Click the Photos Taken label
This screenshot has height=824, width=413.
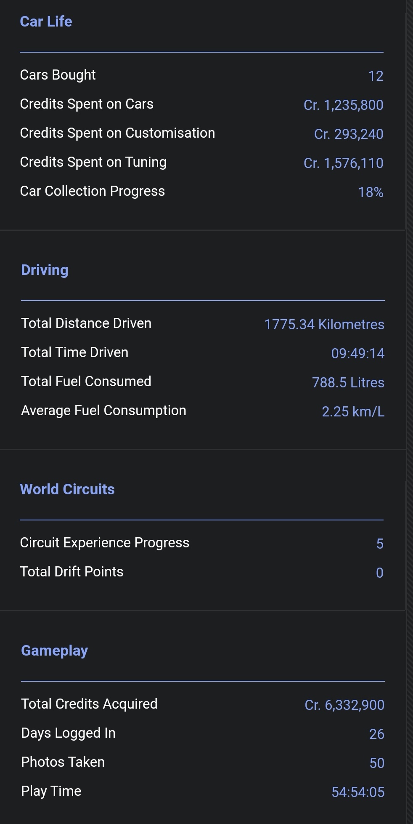click(x=63, y=762)
